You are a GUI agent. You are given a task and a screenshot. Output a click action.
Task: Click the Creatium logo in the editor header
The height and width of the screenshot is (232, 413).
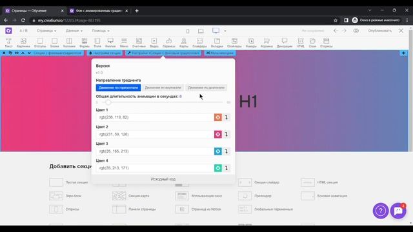8,31
